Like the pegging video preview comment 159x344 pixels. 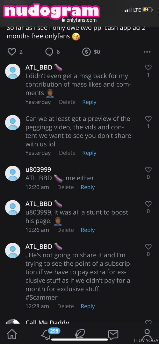pyautogui.click(x=148, y=119)
